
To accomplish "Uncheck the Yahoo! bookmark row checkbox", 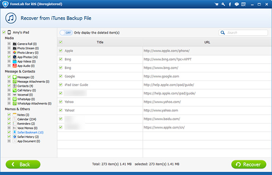I will [x=61, y=110].
